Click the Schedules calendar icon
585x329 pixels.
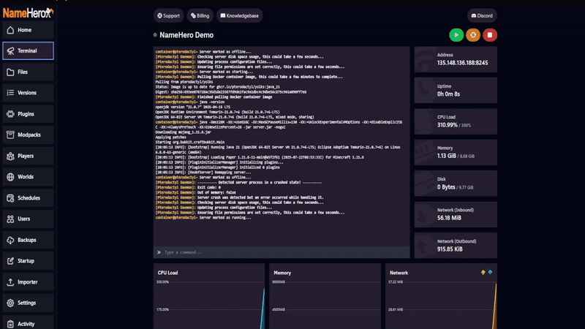[x=10, y=198]
